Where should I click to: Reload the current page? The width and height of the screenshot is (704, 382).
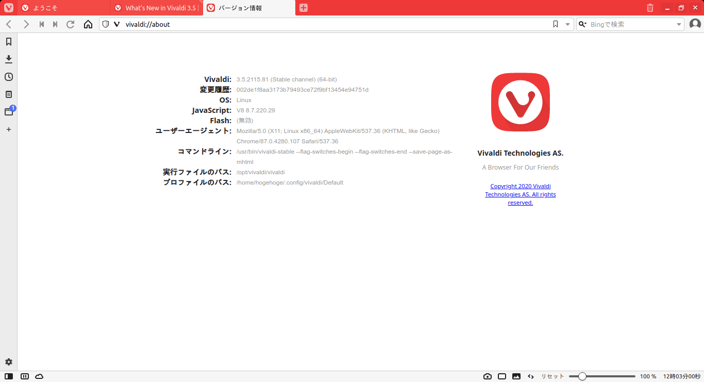[x=71, y=24]
